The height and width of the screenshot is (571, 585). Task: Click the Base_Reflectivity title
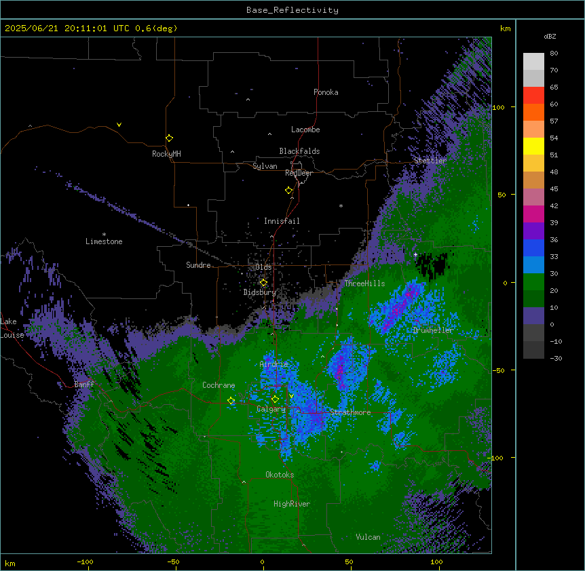(x=292, y=10)
